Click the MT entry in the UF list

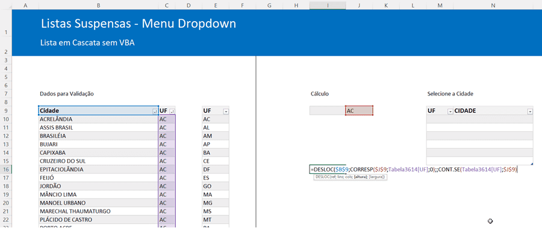coord(216,220)
